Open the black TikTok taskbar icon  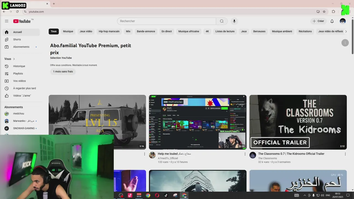click(166, 195)
